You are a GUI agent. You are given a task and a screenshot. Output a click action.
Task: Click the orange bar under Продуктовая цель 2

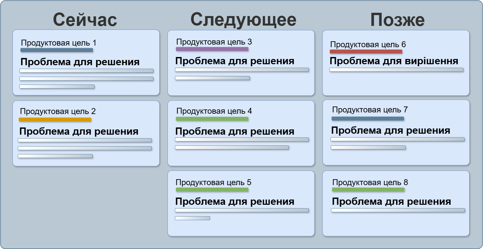pyautogui.click(x=55, y=120)
